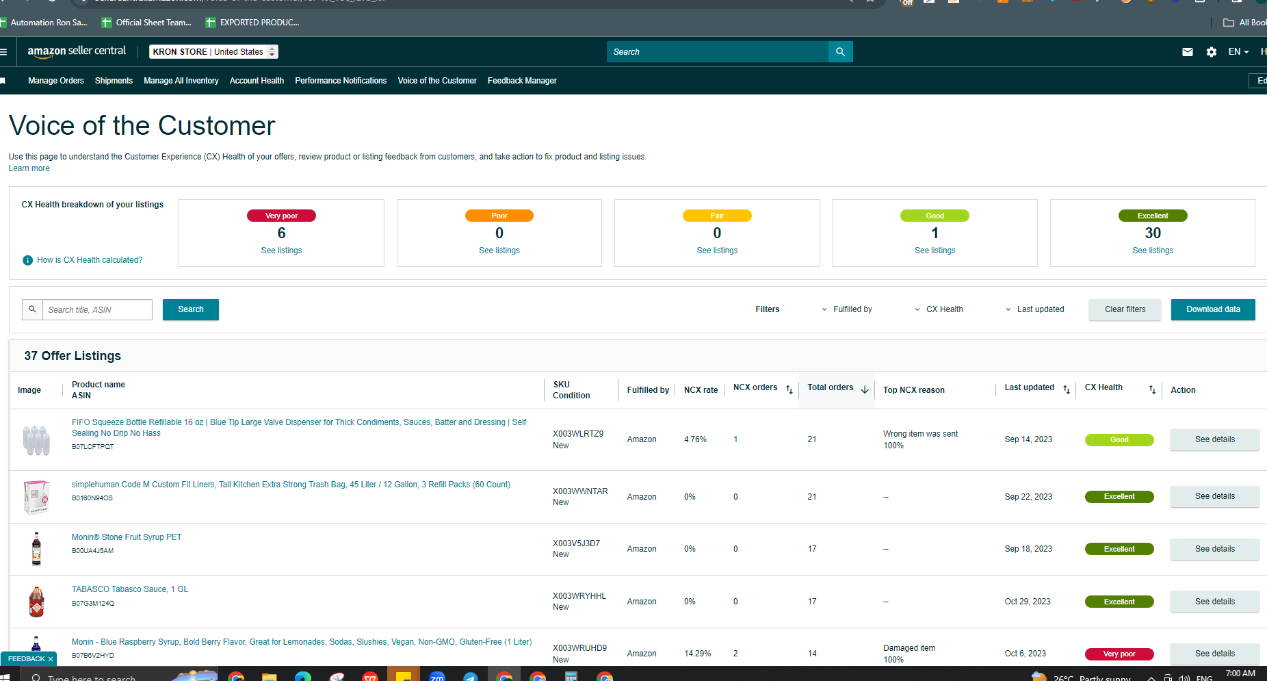The image size is (1267, 681).
Task: Click See details for TABASCO Sauce
Action: coord(1215,602)
